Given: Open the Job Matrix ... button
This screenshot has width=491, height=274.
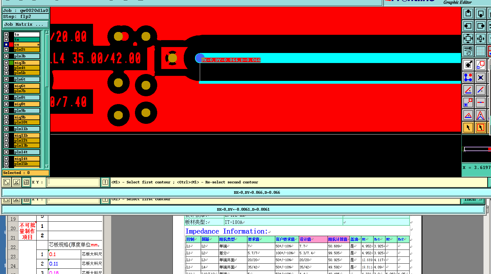Looking at the screenshot, I should pos(26,24).
